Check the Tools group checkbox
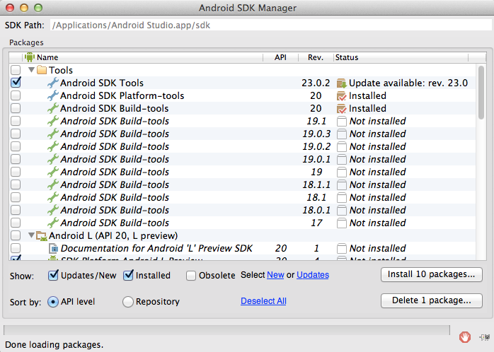Viewport: 494px width, 352px height. [x=16, y=70]
